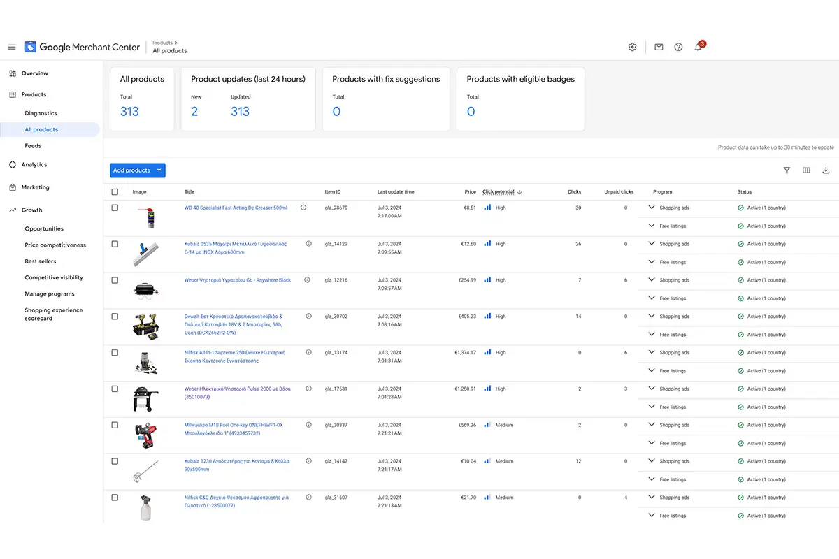Click the Analytics sidebar icon
Image resolution: width=839 pixels, height=559 pixels.
pos(13,165)
